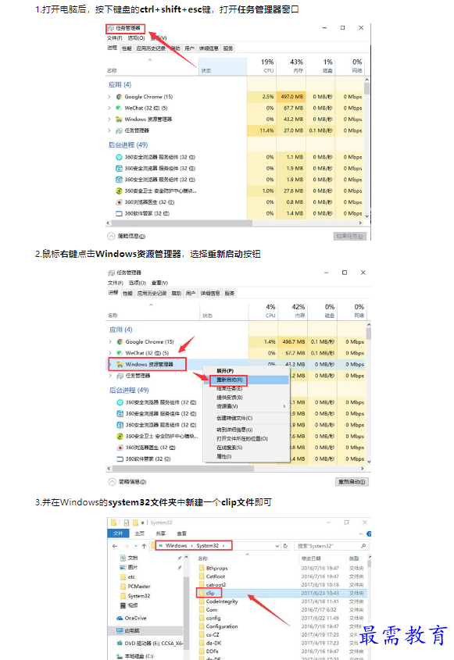454x660 pixels.
Task: Click Windows segment in Explorer address path
Action: coord(176,546)
